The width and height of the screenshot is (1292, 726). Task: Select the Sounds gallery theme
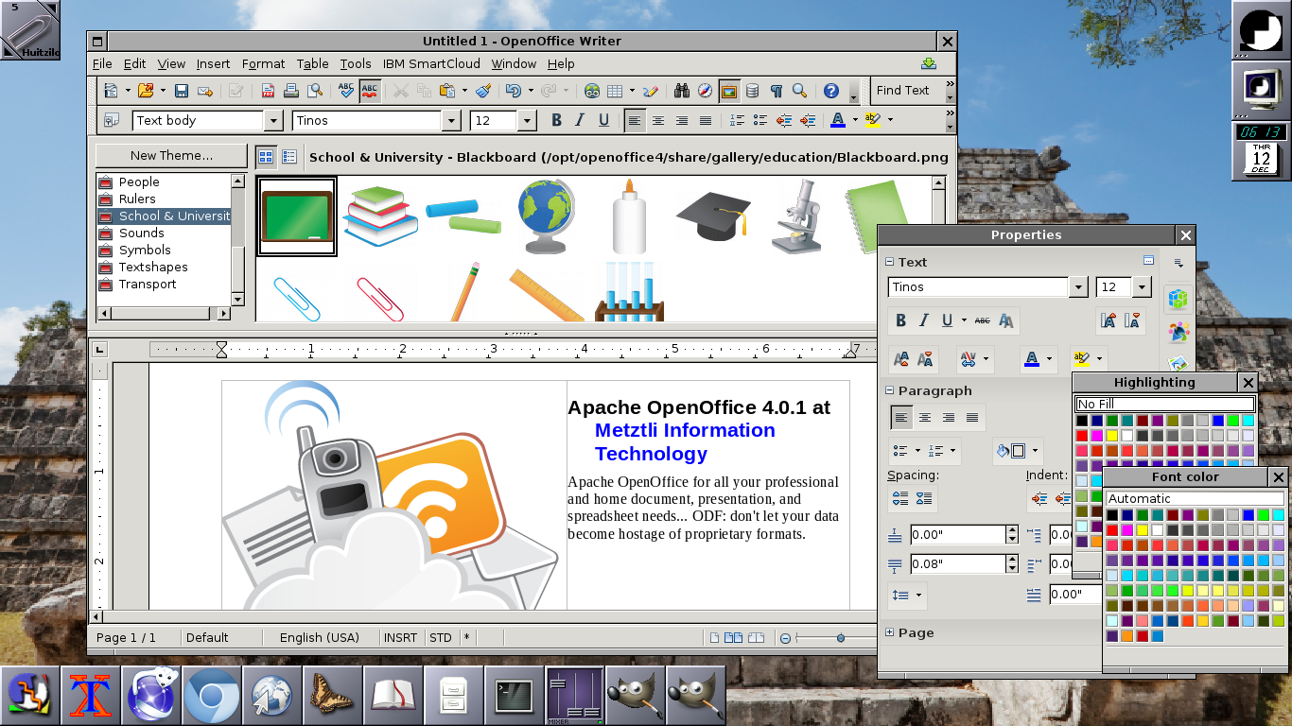coord(141,233)
